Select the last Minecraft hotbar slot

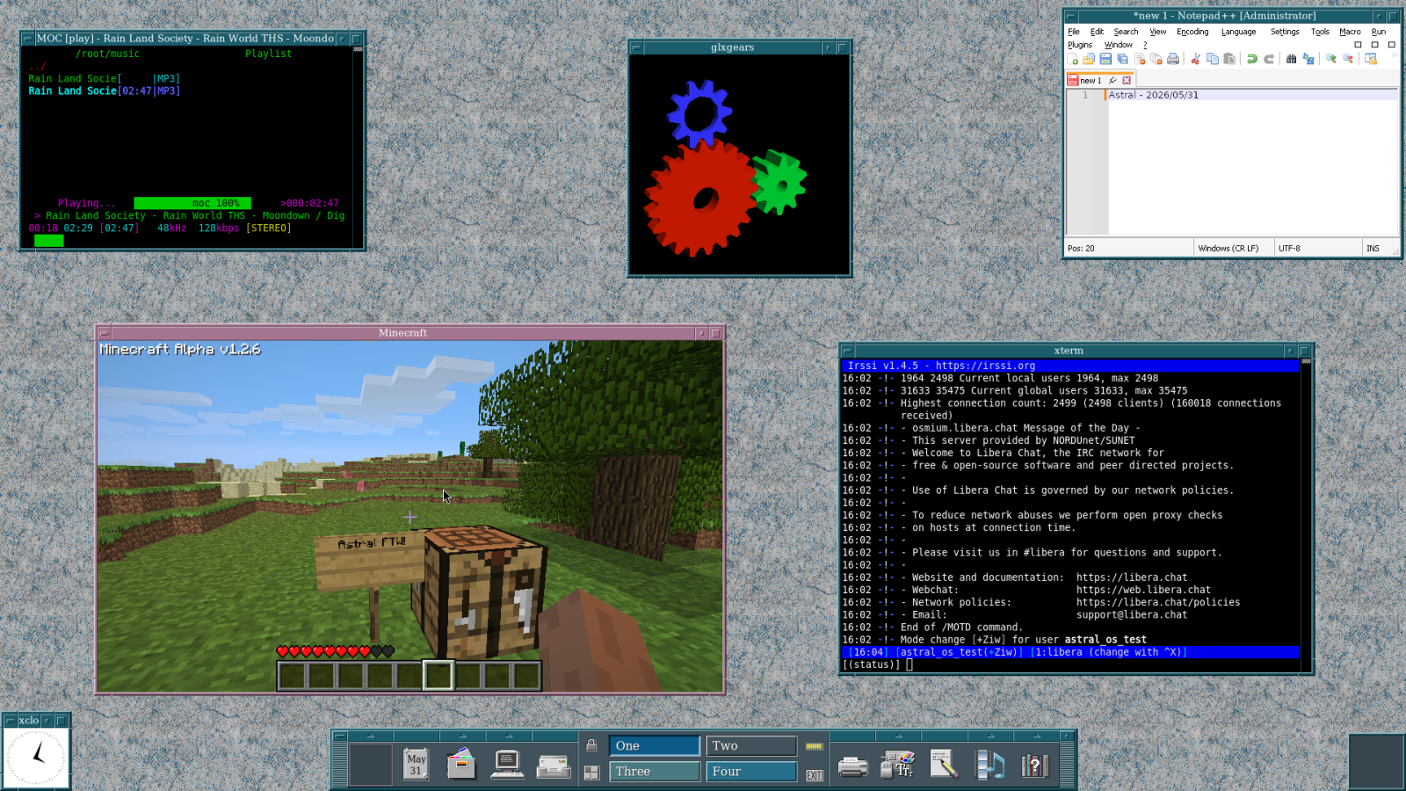526,675
